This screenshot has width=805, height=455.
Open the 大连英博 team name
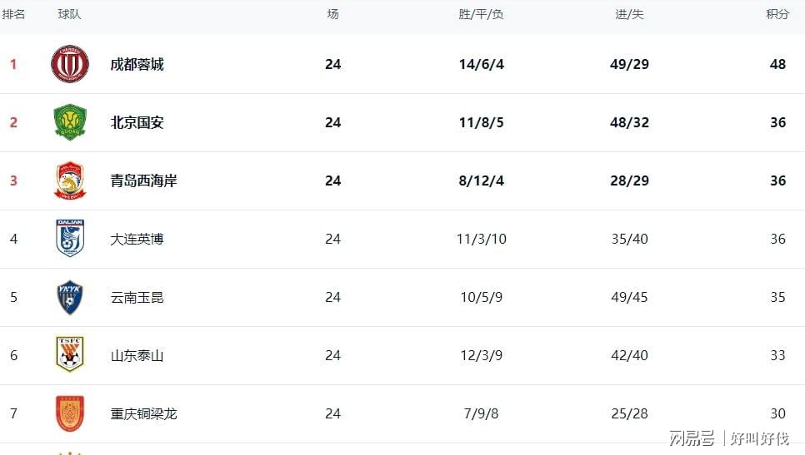tap(137, 239)
